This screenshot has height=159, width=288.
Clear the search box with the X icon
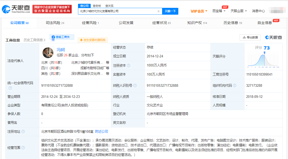[x=159, y=11]
